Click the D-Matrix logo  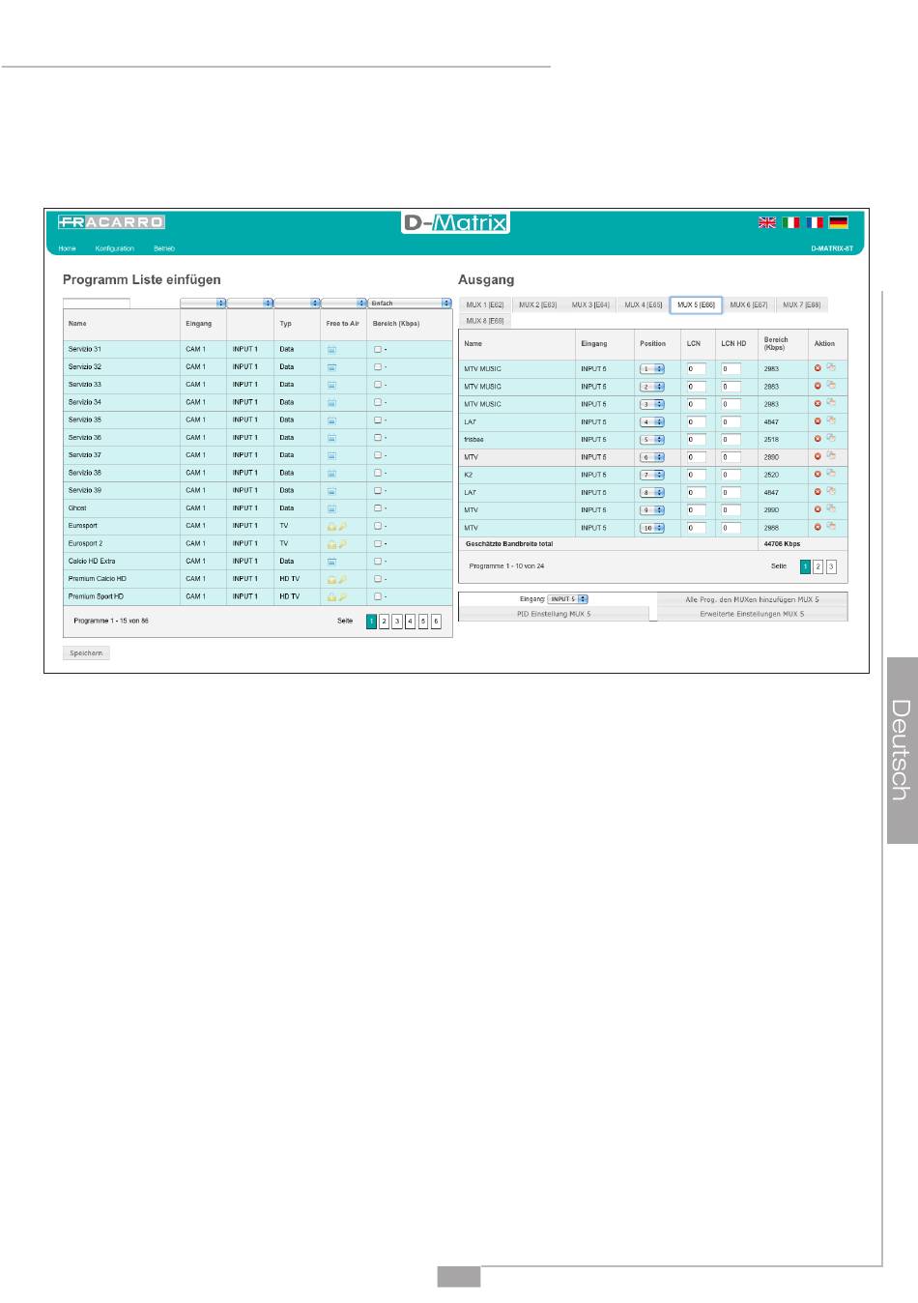coord(456,223)
